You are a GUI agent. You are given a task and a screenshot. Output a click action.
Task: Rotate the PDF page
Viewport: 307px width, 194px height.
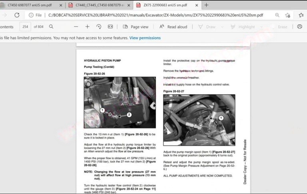(x=99, y=27)
